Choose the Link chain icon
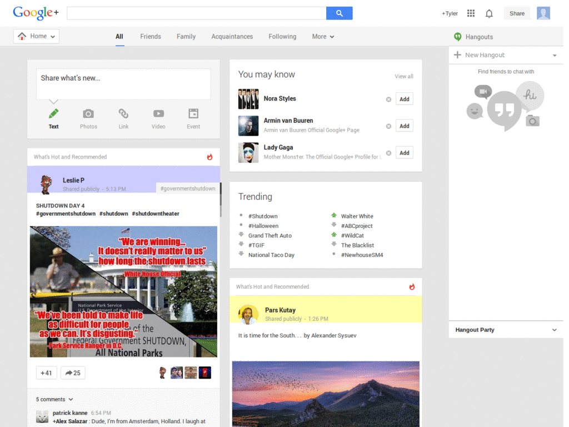The width and height of the screenshot is (569, 427). (123, 113)
